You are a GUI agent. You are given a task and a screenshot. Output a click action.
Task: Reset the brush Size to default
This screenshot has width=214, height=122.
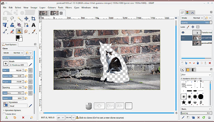point(26,71)
